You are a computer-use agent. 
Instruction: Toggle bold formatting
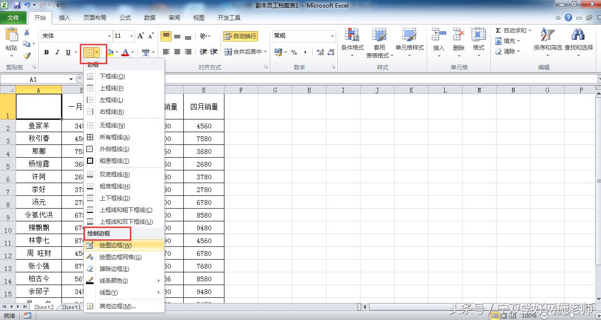click(46, 52)
